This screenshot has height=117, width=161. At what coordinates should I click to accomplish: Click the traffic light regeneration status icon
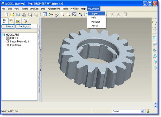tap(148, 111)
